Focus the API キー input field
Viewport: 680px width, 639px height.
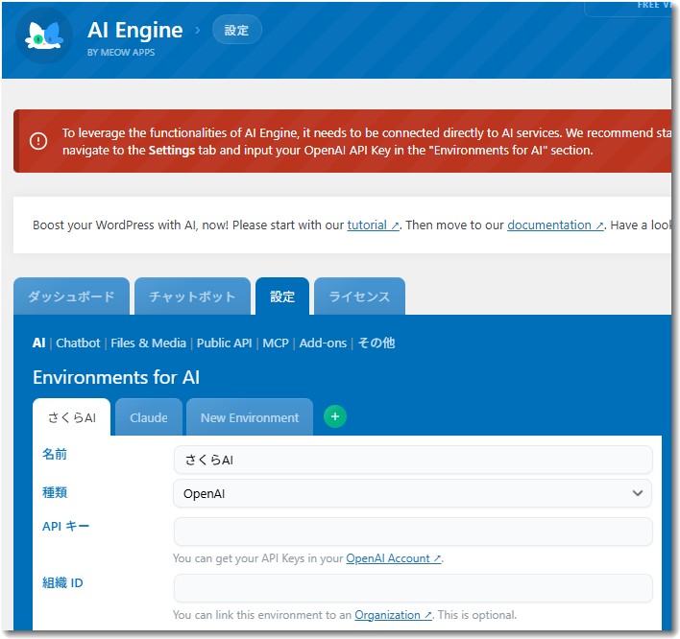[x=412, y=532]
